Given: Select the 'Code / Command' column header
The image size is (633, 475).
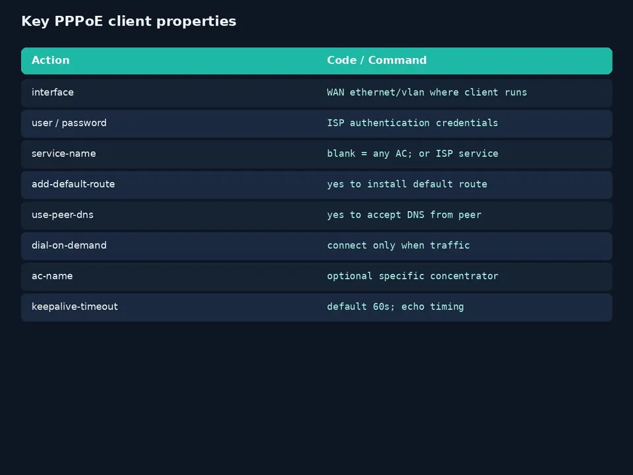Looking at the screenshot, I should (377, 60).
